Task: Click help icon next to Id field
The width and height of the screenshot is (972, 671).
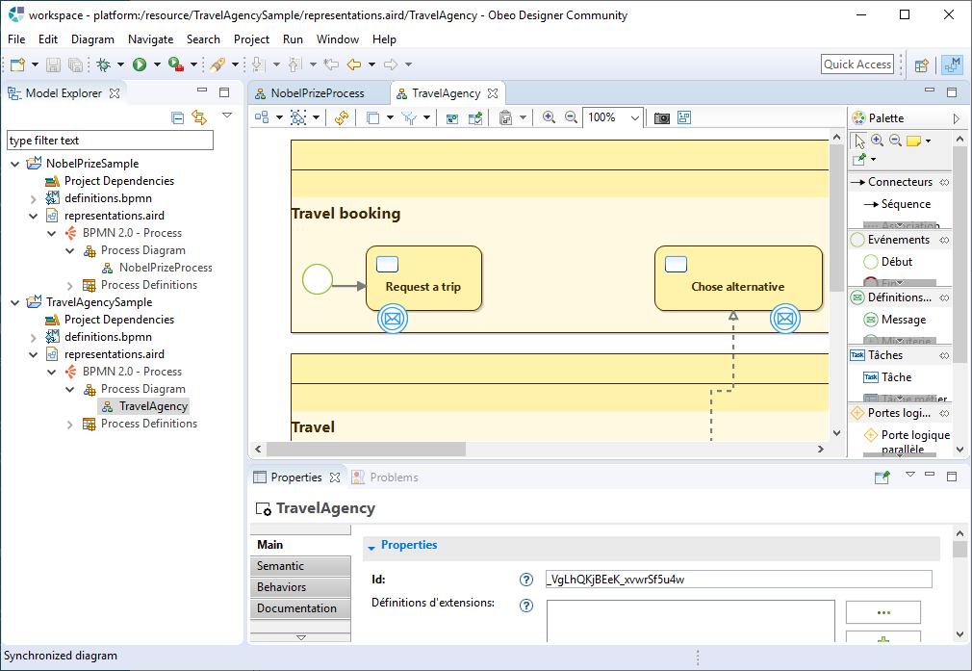Action: coord(526,580)
